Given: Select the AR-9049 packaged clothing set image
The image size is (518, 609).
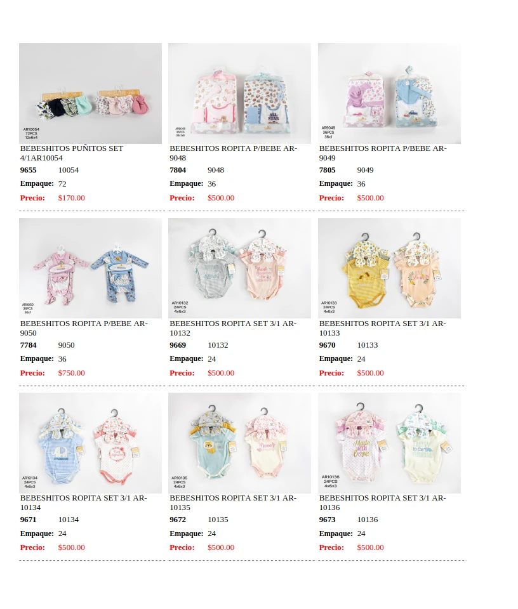Looking at the screenshot, I should [x=389, y=94].
